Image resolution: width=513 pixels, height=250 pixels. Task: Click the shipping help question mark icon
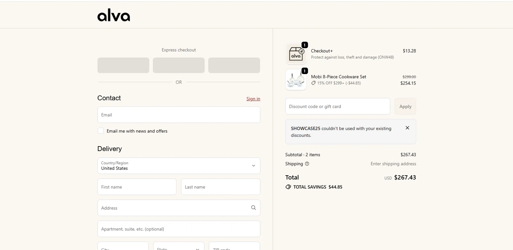pyautogui.click(x=307, y=164)
